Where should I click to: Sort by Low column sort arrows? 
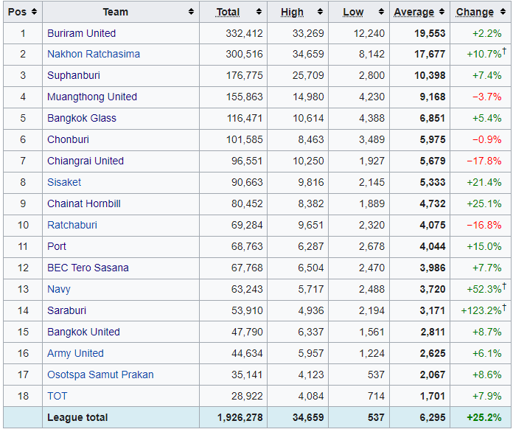tap(381, 12)
